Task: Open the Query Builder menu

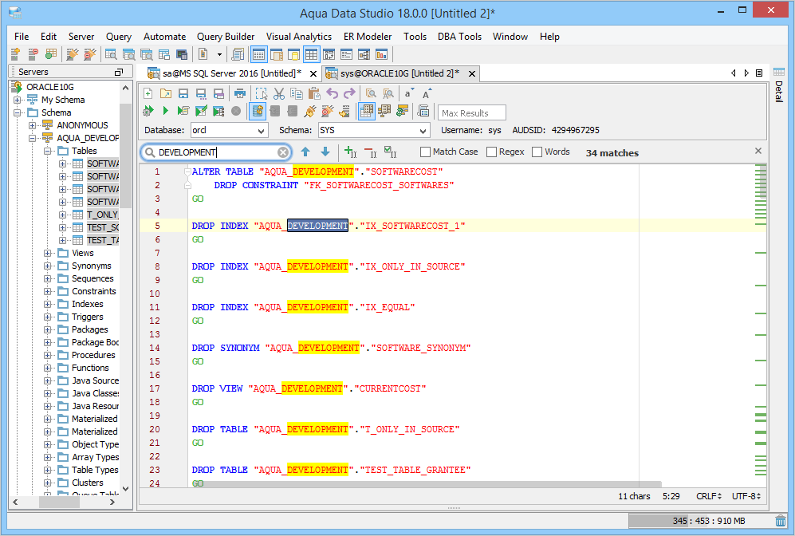Action: (x=226, y=37)
